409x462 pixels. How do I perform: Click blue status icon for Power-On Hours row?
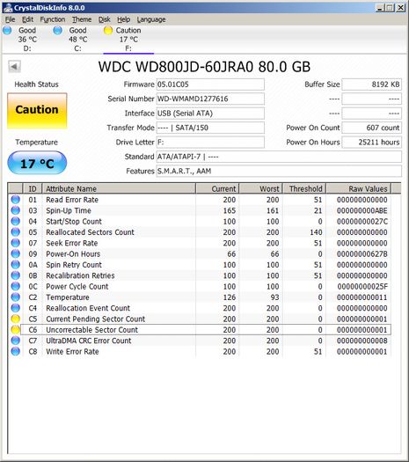point(15,253)
